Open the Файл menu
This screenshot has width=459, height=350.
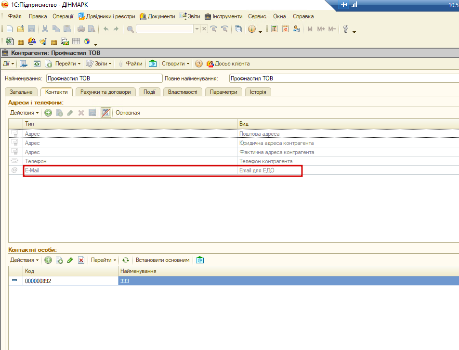click(x=14, y=16)
